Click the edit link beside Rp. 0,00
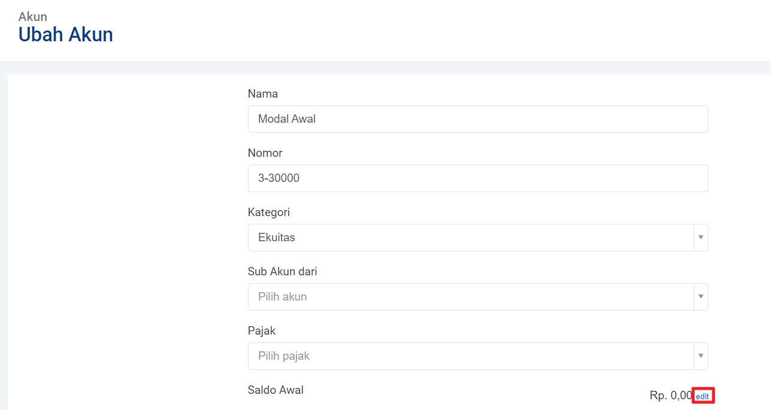Image resolution: width=771 pixels, height=410 pixels. [703, 396]
